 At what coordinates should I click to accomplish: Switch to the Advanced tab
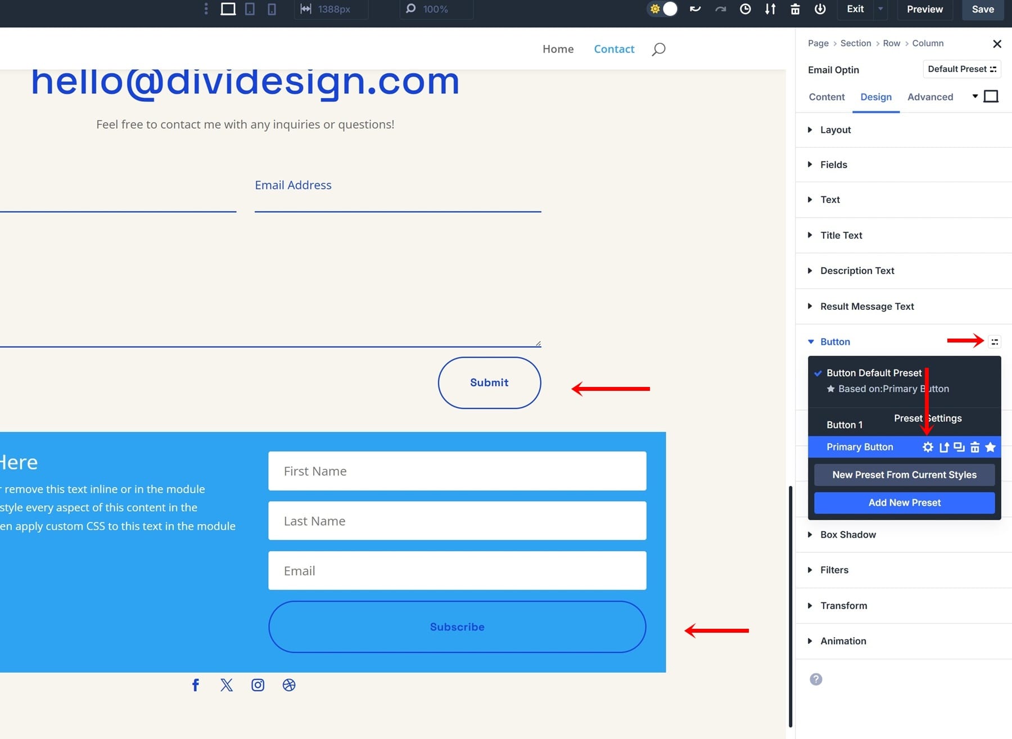[930, 97]
